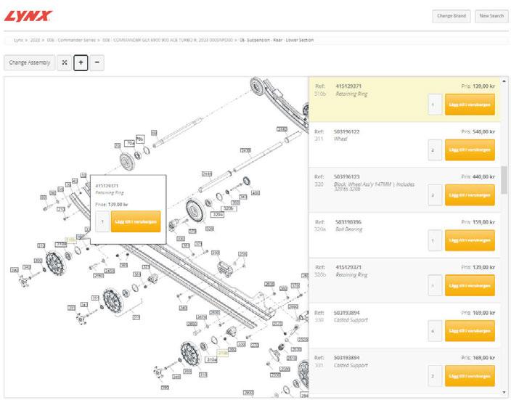Click quantity field for Wheel 503196122

435,150
